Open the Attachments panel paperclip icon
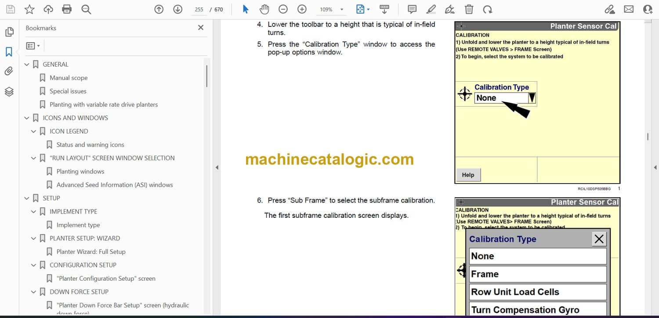The width and height of the screenshot is (659, 318). (9, 71)
